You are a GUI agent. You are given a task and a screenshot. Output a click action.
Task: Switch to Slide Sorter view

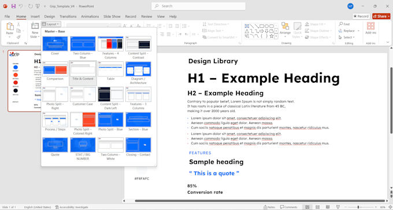click(x=317, y=207)
